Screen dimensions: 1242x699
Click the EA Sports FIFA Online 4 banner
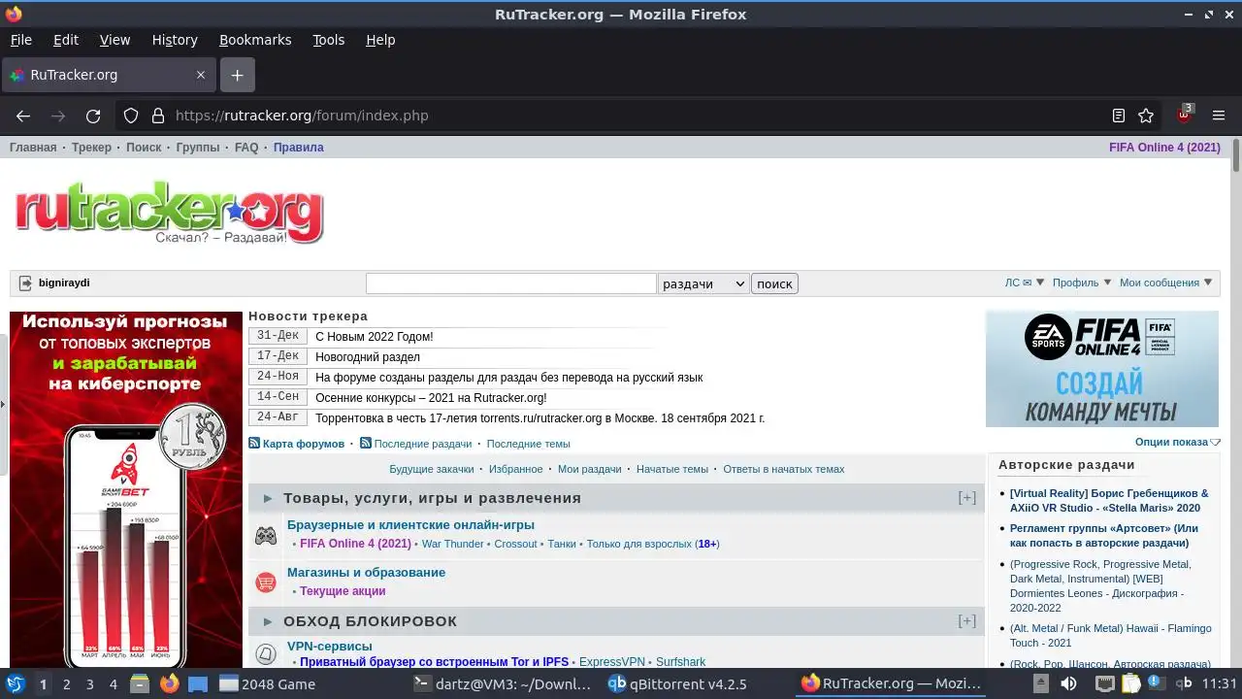[1102, 369]
